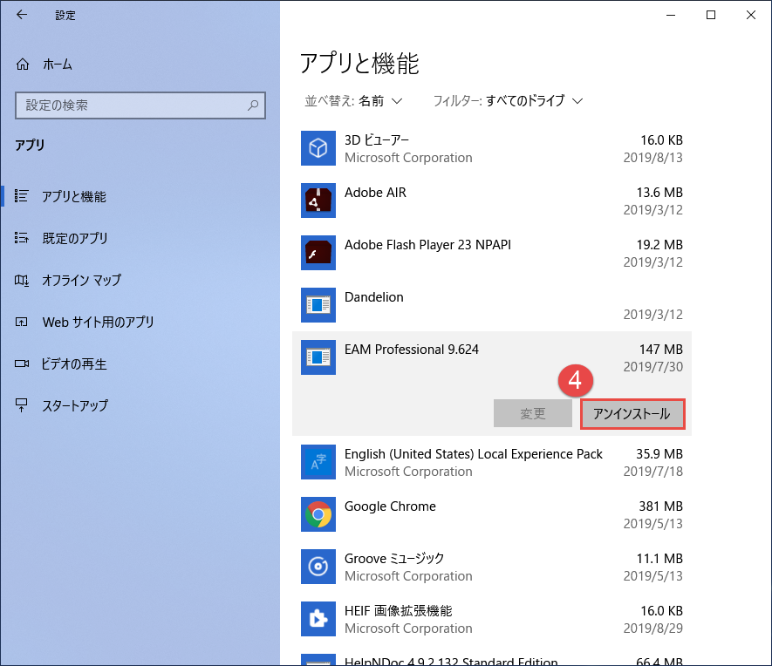Select English (United States) Local Experience Pack
Viewport: 772px width, 666px height.
click(492, 462)
